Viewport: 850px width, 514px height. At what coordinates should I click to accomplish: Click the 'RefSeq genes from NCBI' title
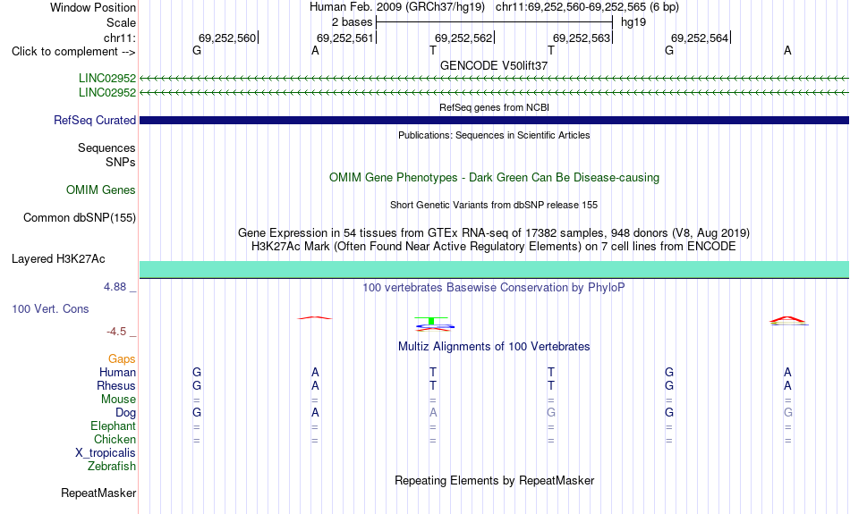[494, 107]
